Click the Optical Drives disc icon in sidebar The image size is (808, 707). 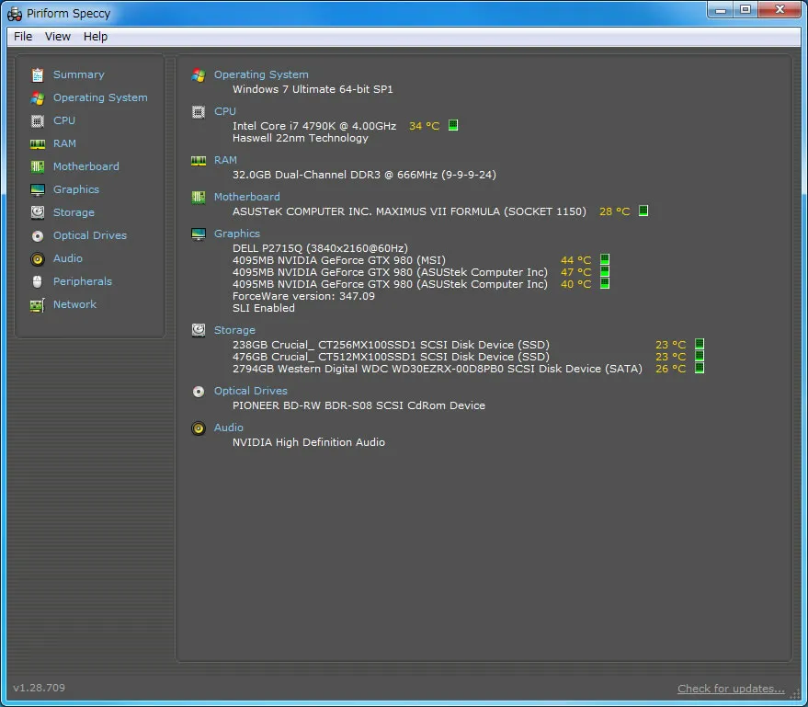coord(37,236)
